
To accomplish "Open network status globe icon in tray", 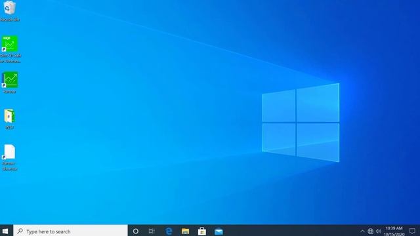I will click(370, 231).
